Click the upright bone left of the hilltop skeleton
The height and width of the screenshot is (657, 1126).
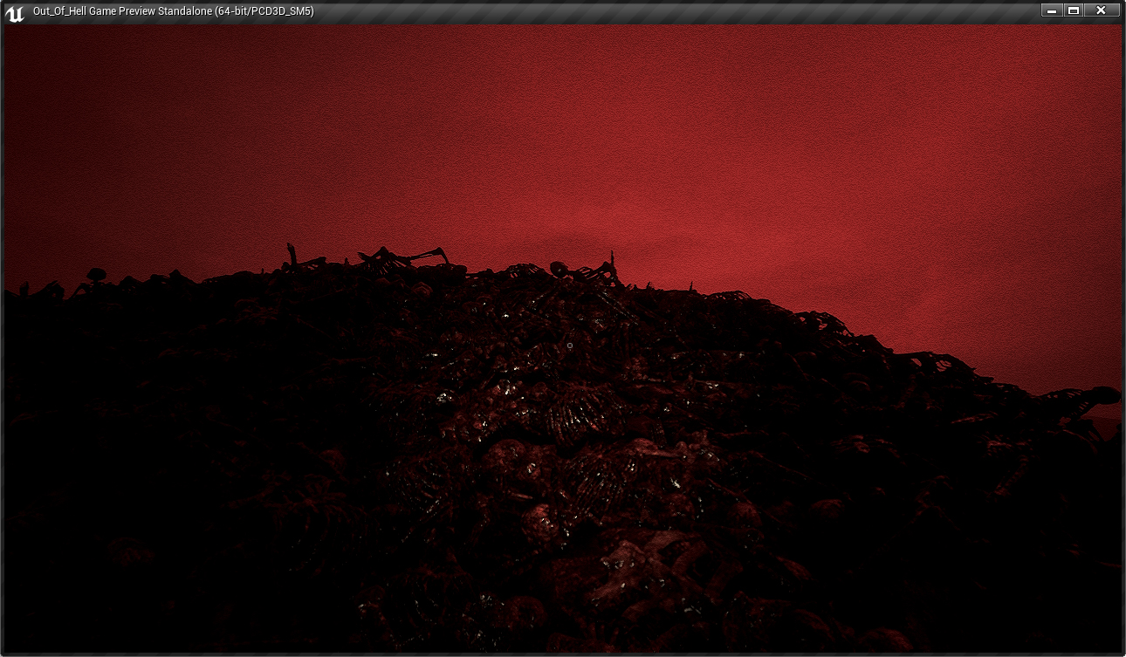tap(291, 255)
